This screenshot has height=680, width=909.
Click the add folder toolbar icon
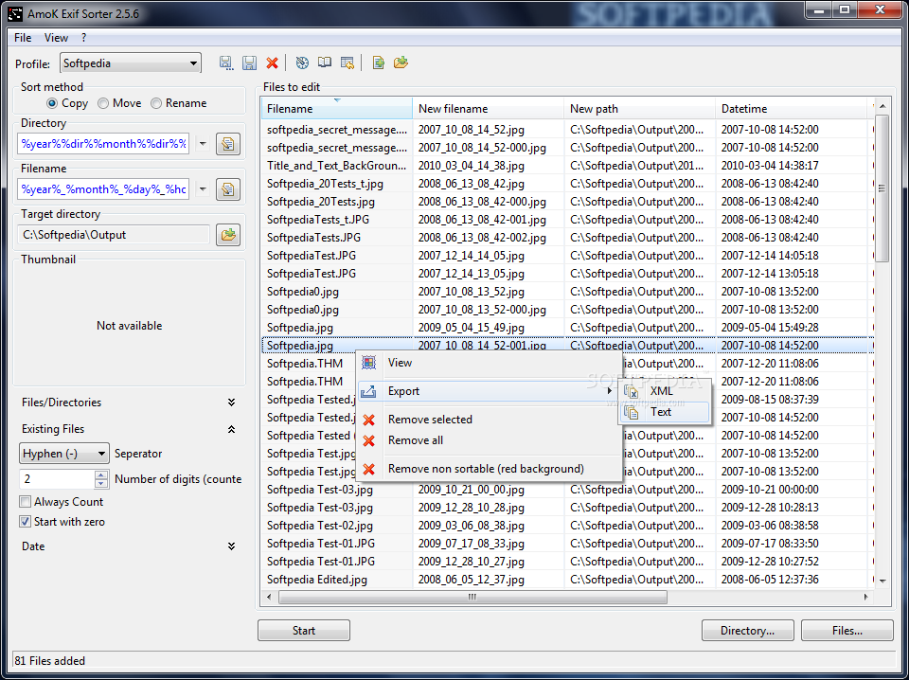point(401,63)
